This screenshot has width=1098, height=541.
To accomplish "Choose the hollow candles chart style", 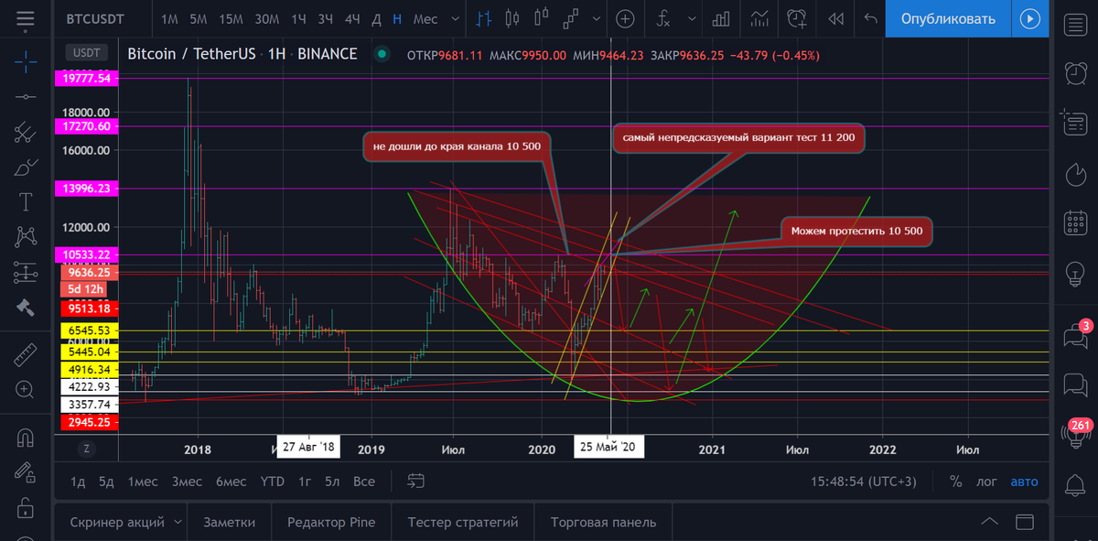I will pyautogui.click(x=542, y=17).
